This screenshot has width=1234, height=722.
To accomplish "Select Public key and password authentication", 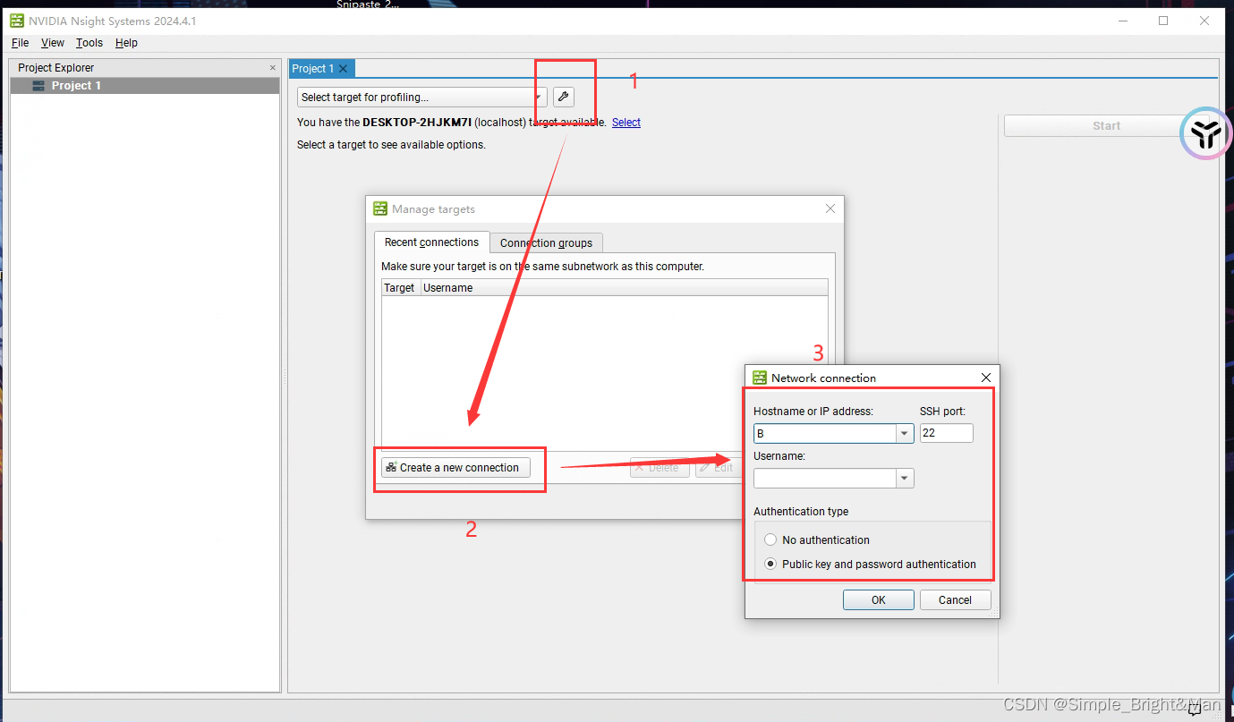I will tap(770, 565).
